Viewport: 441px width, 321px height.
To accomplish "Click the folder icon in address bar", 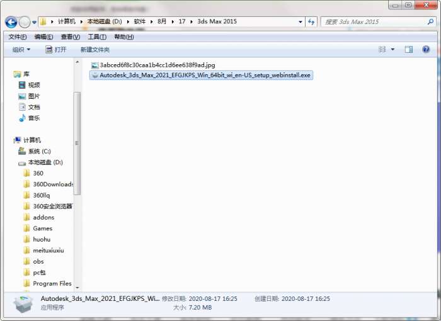I will coord(43,21).
